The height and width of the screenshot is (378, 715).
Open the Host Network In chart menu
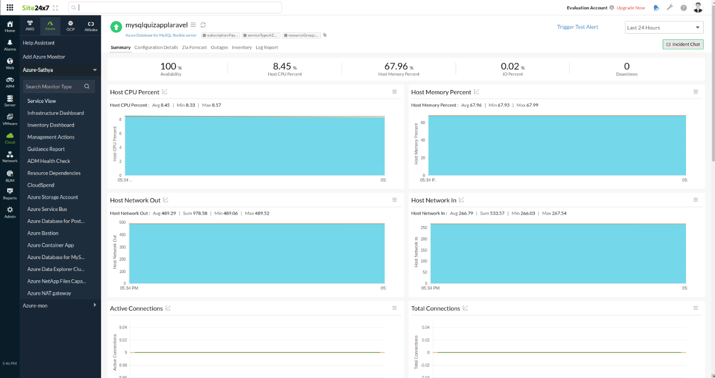pyautogui.click(x=696, y=200)
